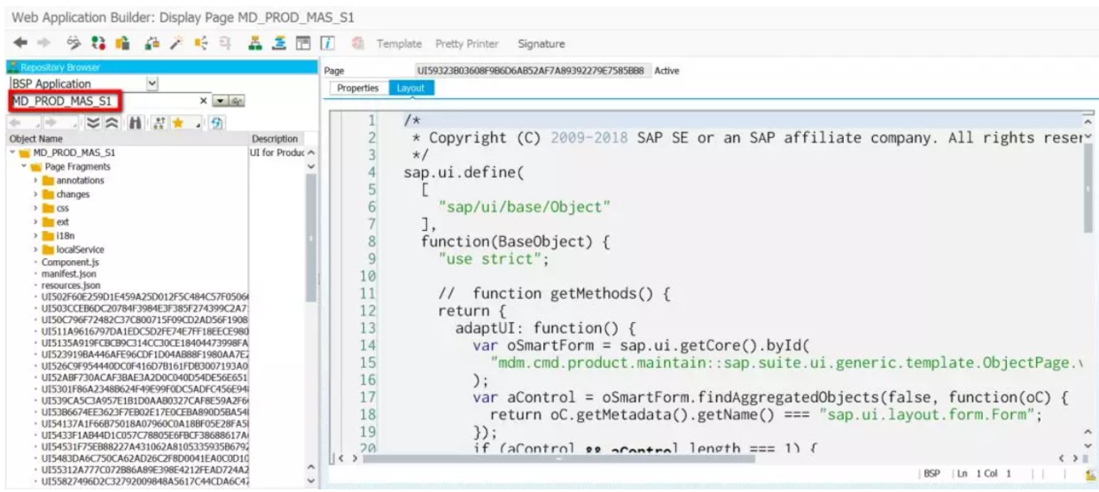Click the Test/Execute icon in toolbar
The image size is (1099, 492).
coord(200,43)
